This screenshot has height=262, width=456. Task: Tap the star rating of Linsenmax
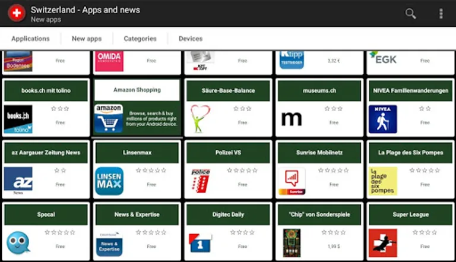(151, 171)
